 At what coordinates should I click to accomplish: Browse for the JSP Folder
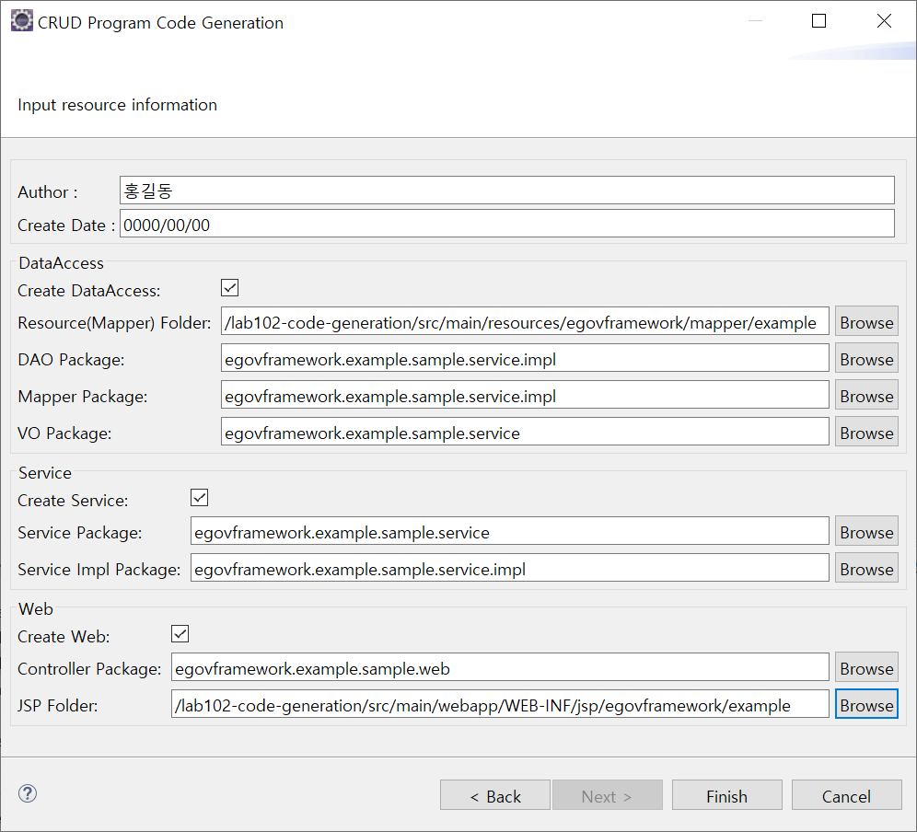click(865, 705)
